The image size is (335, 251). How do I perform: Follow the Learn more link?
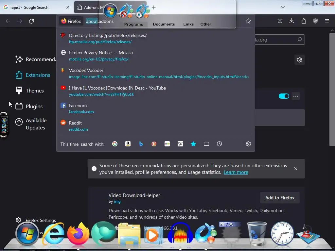click(236, 172)
